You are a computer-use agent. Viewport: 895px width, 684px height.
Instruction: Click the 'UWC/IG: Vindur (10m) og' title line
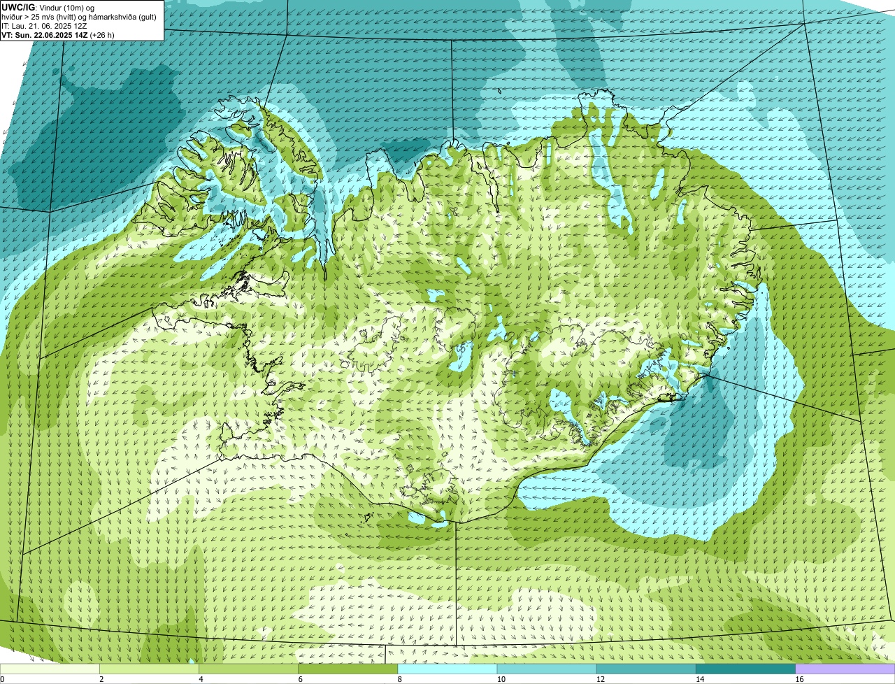click(48, 7)
